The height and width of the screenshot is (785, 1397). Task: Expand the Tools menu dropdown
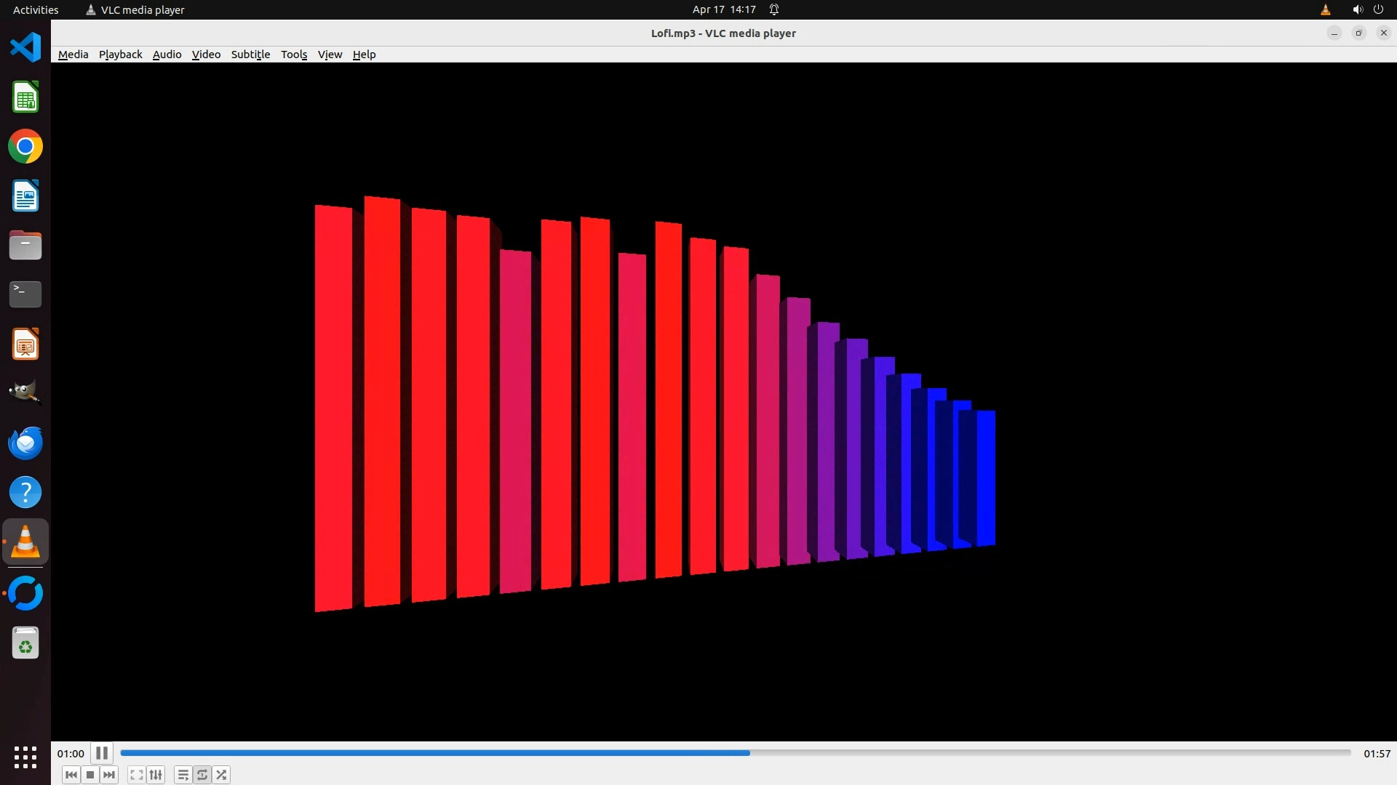click(294, 55)
